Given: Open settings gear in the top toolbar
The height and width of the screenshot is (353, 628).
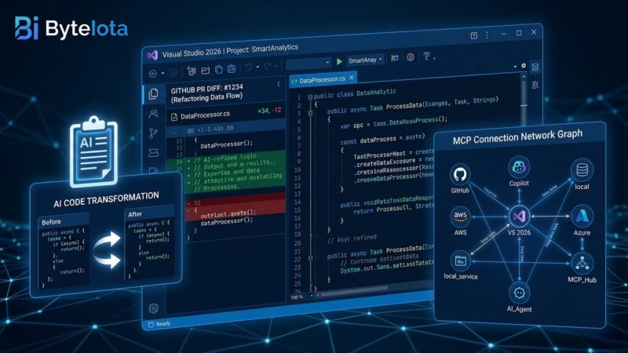Looking at the screenshot, I should coord(410,57).
